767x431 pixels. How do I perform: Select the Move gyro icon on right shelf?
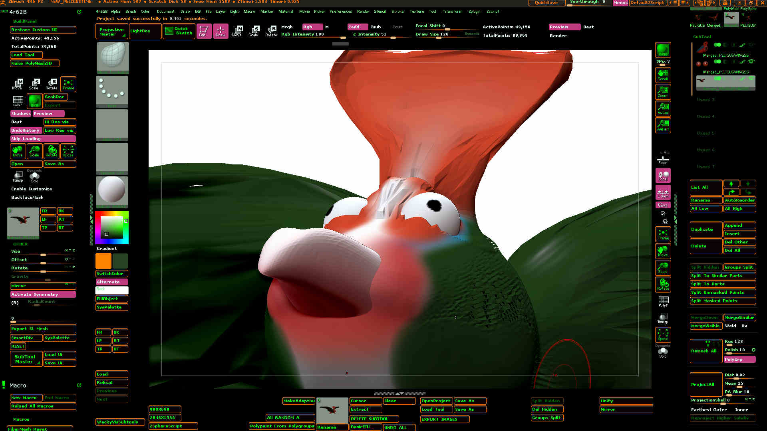click(663, 251)
